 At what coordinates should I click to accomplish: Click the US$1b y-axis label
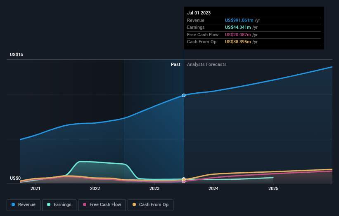[17, 54]
